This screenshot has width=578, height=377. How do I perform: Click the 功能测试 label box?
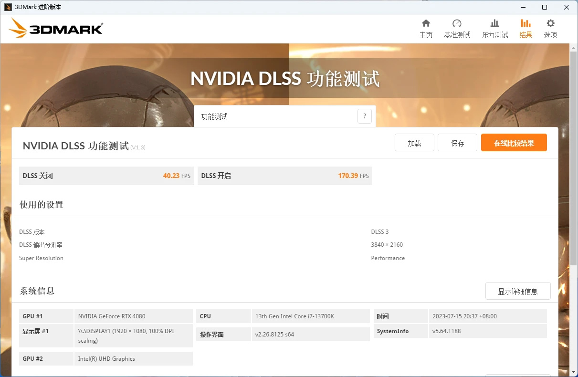click(284, 116)
